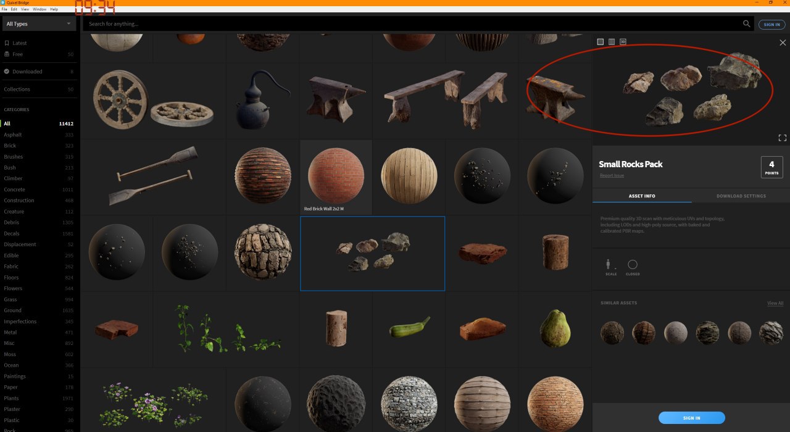Select the Metal category

click(39, 333)
